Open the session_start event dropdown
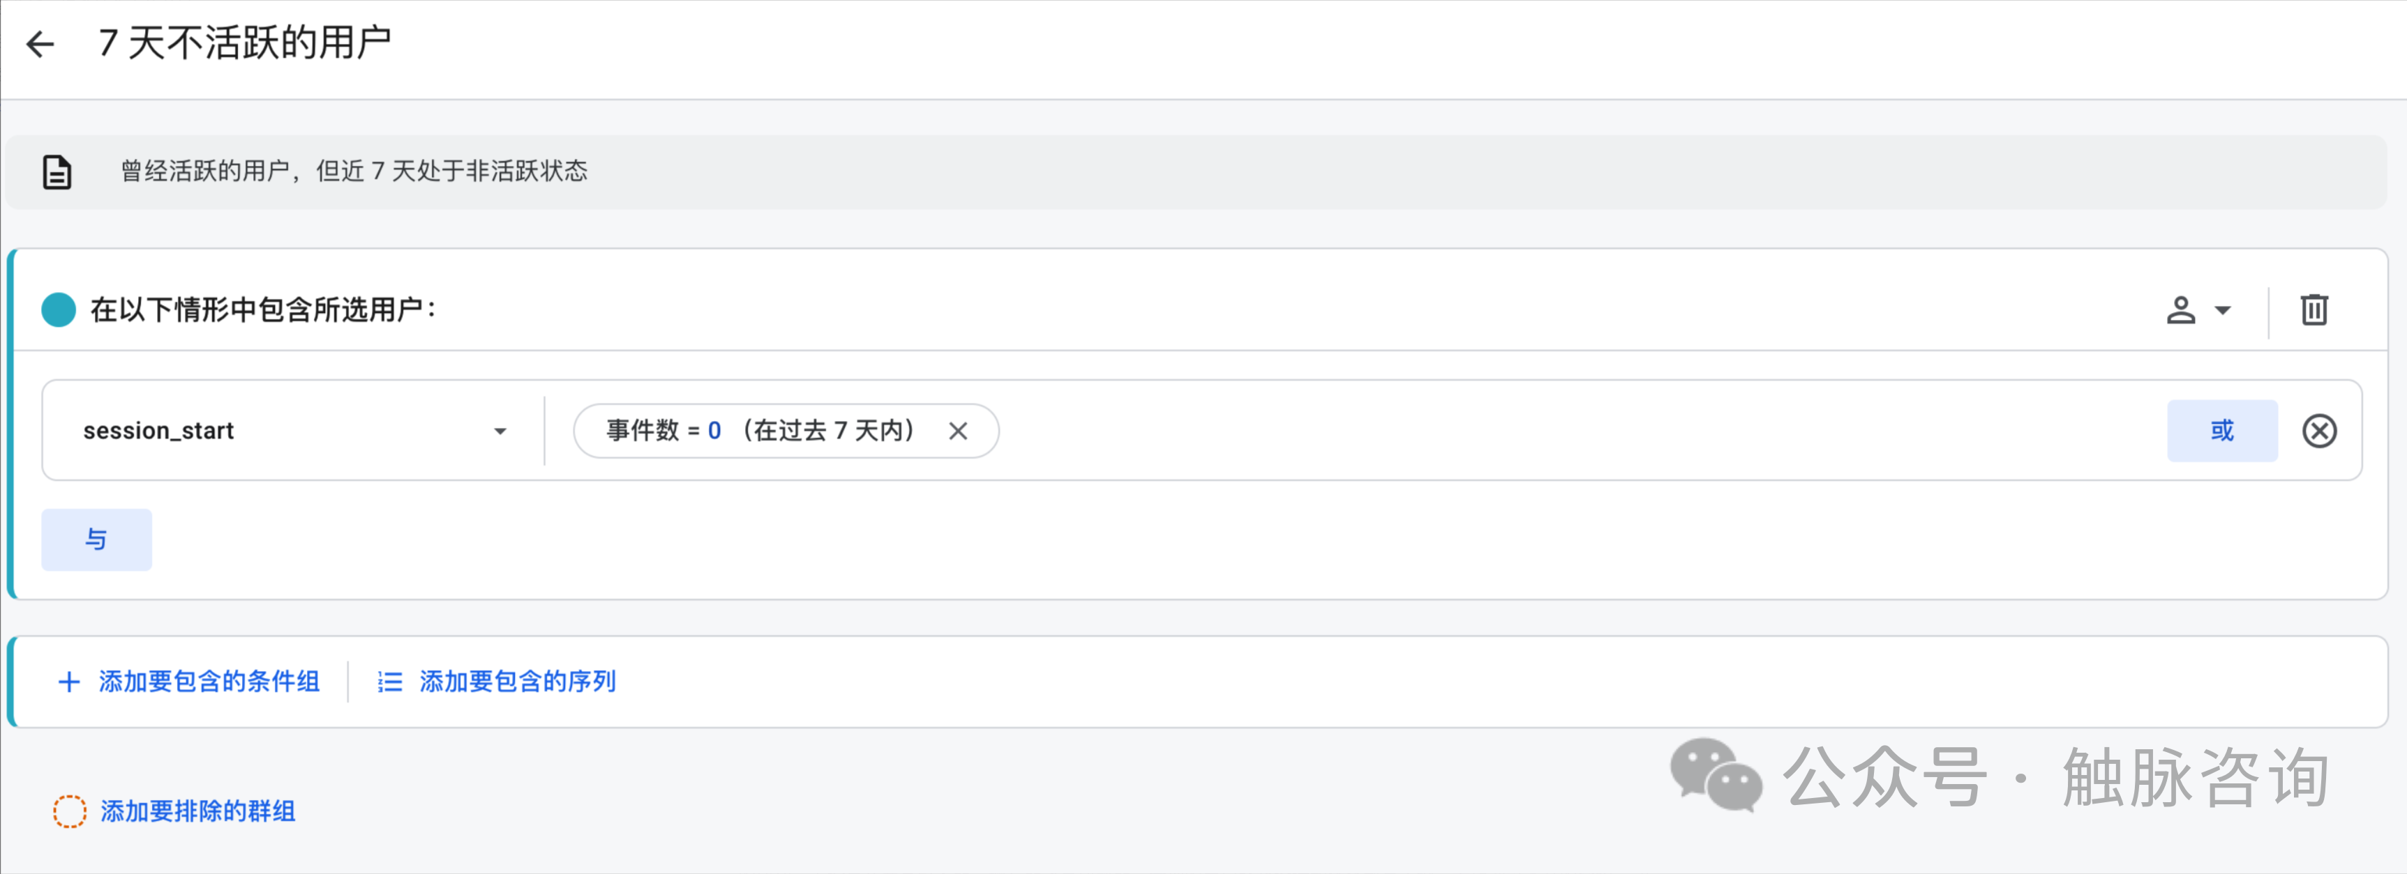Image resolution: width=2407 pixels, height=874 pixels. pos(280,431)
